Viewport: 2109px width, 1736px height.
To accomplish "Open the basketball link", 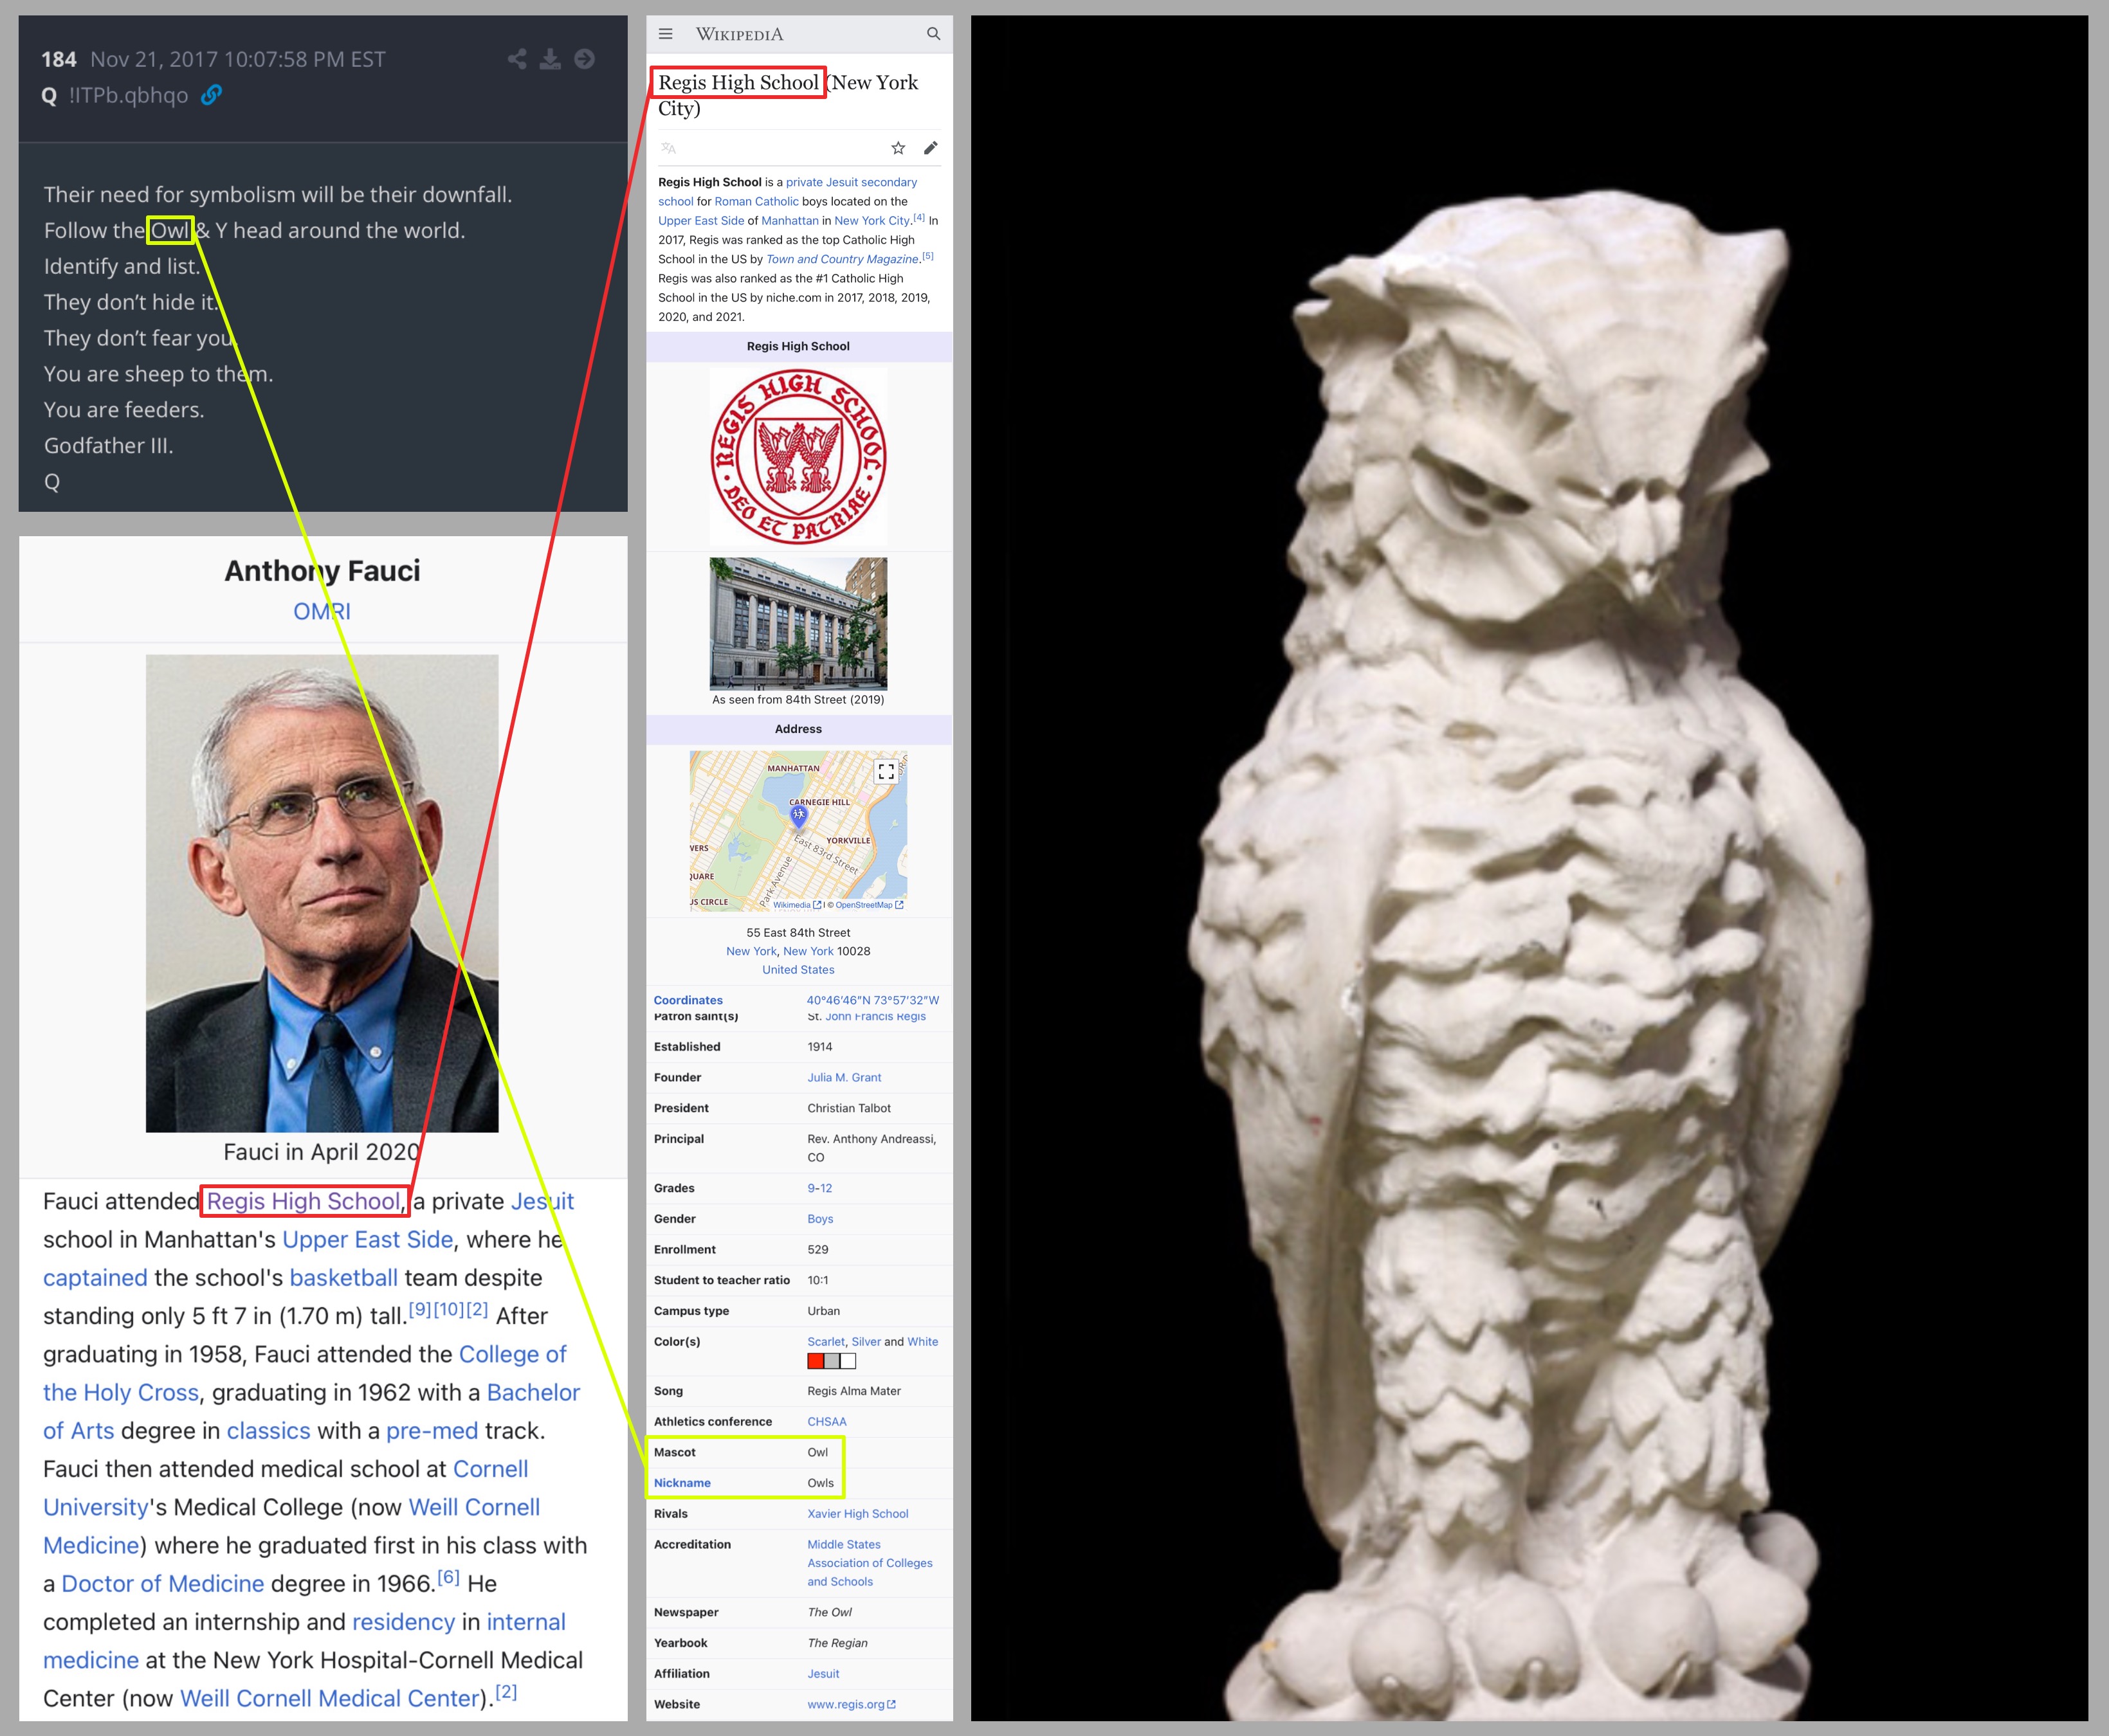I will coord(343,1278).
